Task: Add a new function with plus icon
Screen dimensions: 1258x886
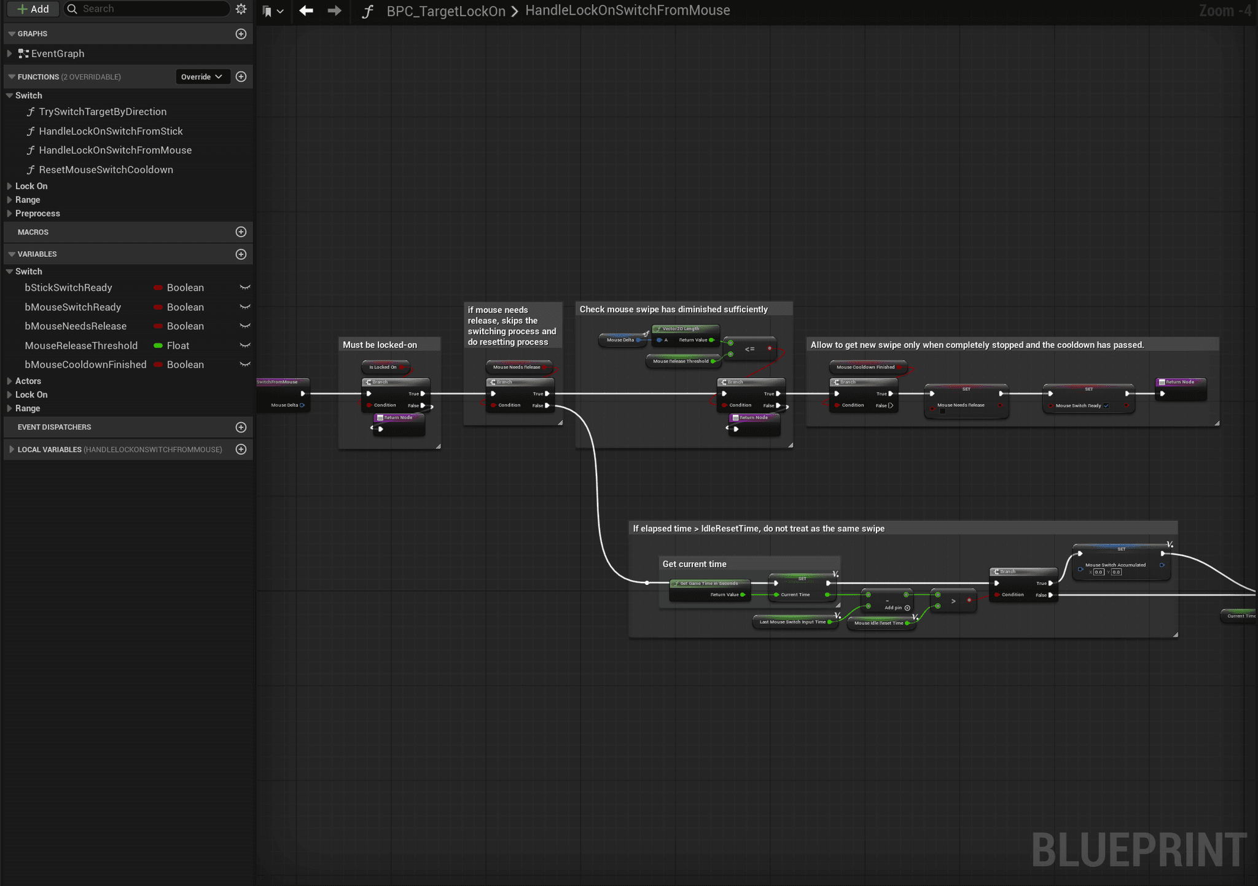Action: [x=241, y=77]
